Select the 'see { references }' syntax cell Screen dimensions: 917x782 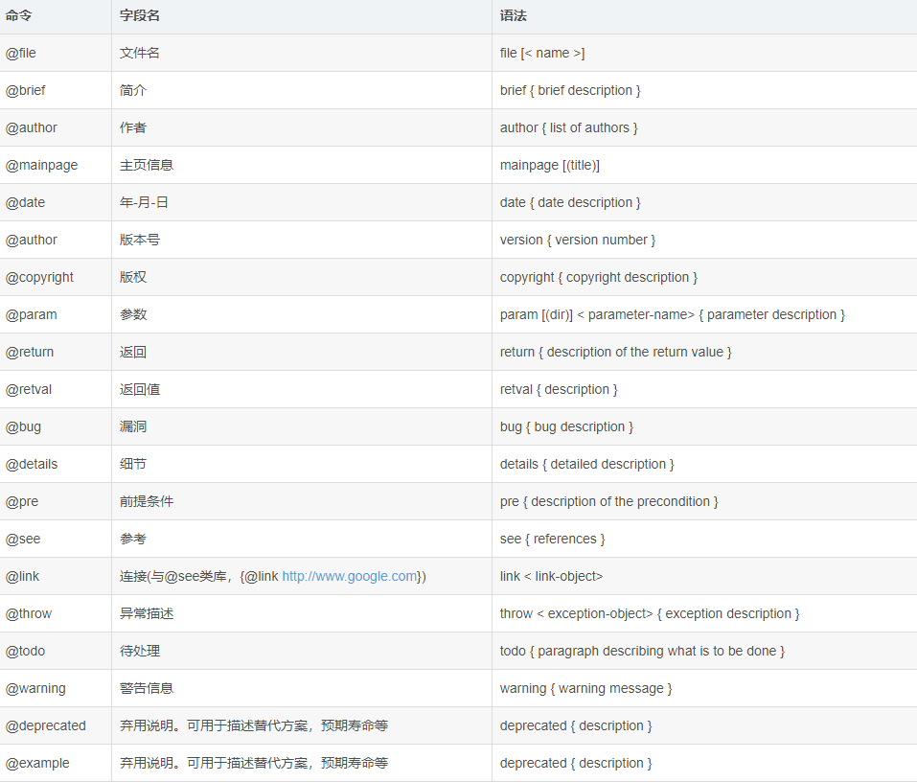(x=552, y=539)
